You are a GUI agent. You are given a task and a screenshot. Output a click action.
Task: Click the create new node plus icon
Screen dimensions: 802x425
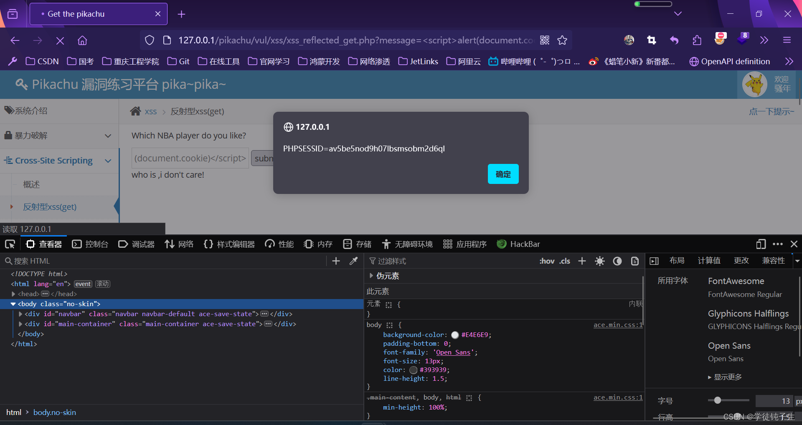(x=336, y=261)
